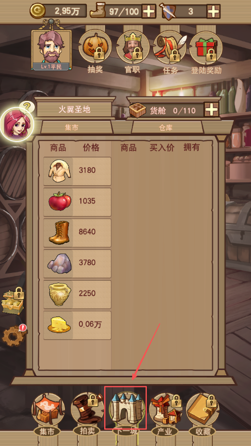Open the 抽奖 pumpkin lottery icon

(x=95, y=47)
